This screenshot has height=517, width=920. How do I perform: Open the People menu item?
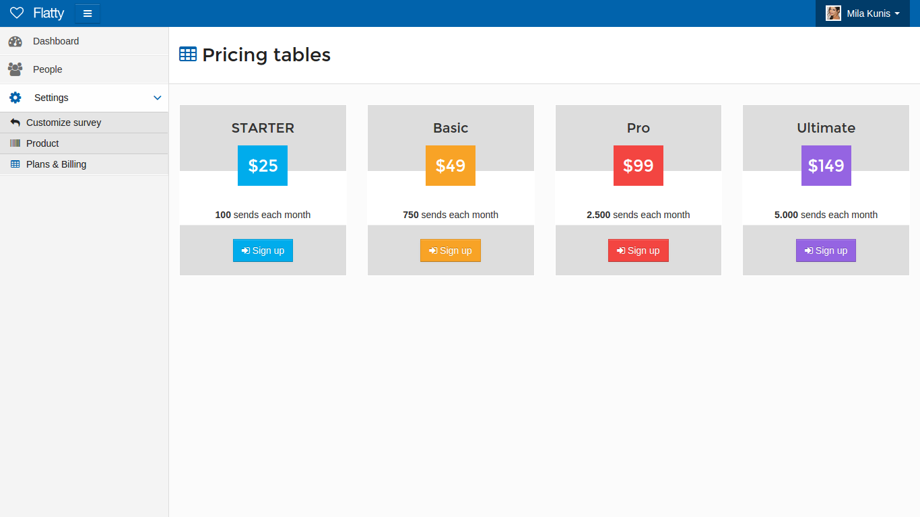(48, 69)
